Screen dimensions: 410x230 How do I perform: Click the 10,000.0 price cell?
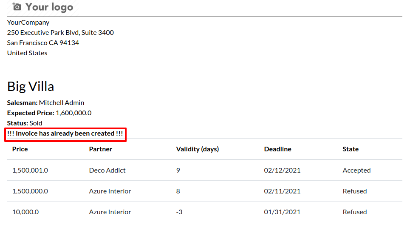(x=25, y=212)
